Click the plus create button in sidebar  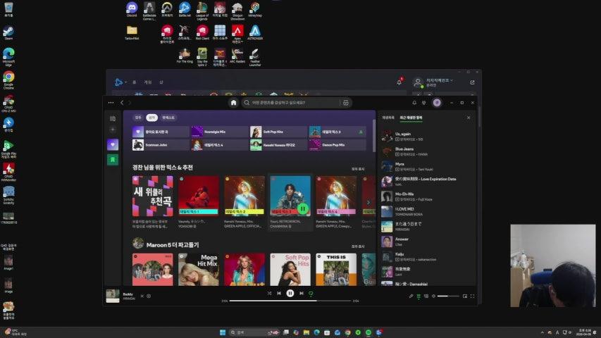tap(113, 130)
